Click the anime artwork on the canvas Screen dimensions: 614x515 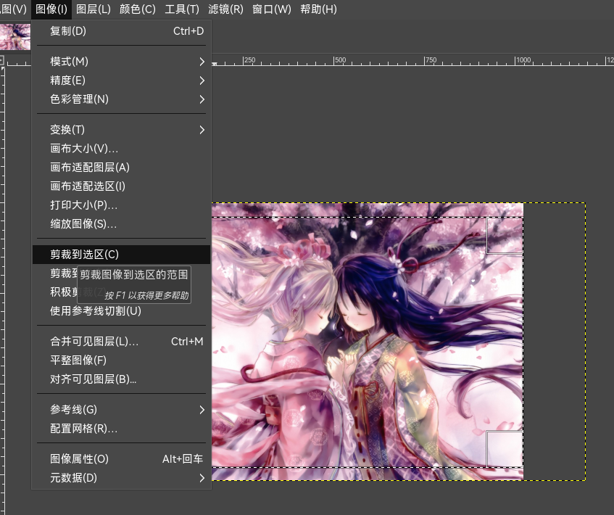tap(368, 342)
